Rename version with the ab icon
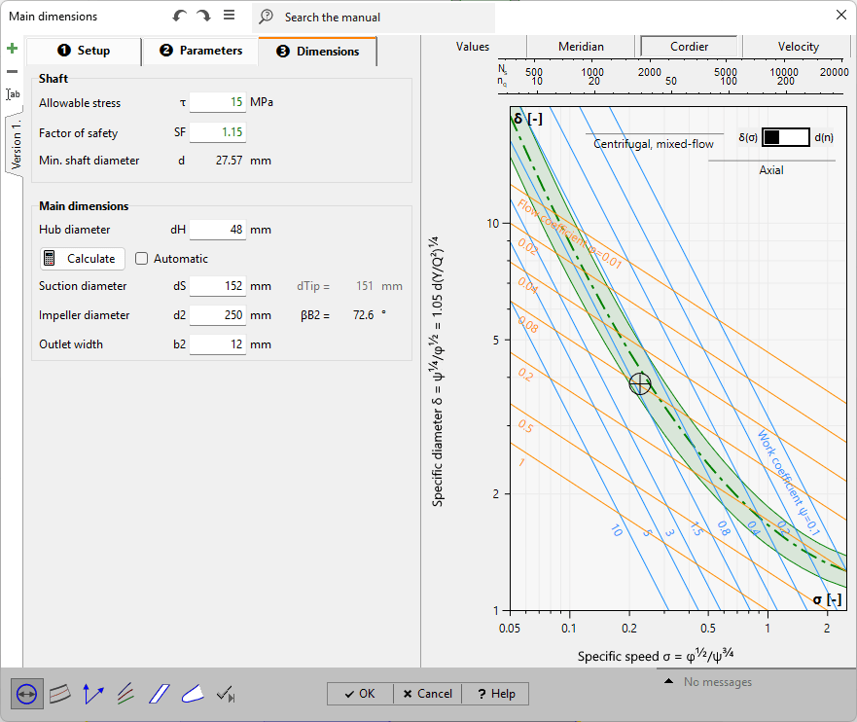 (13, 94)
